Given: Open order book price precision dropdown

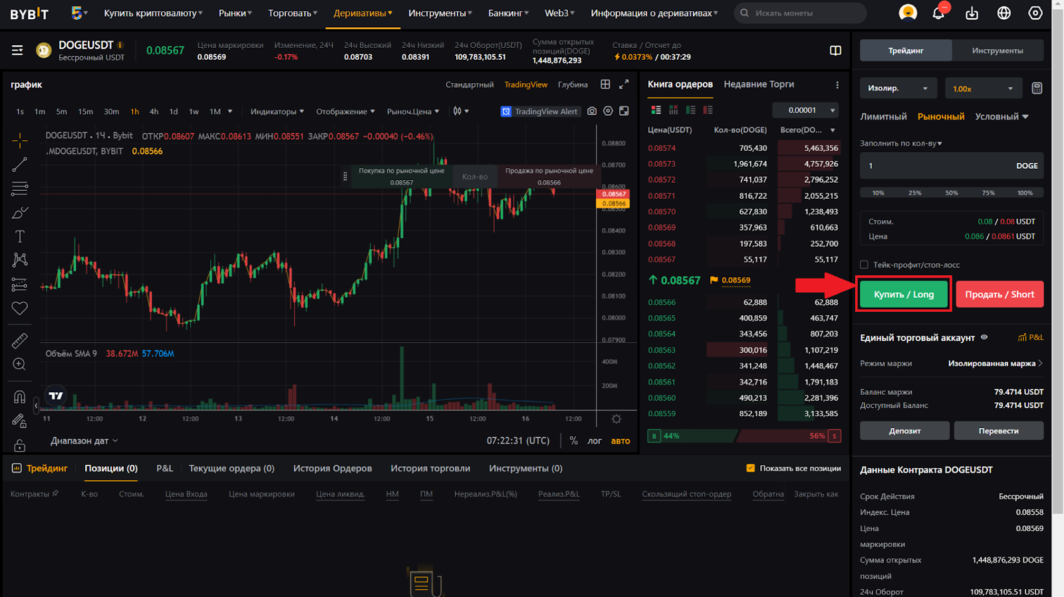Looking at the screenshot, I should point(805,110).
